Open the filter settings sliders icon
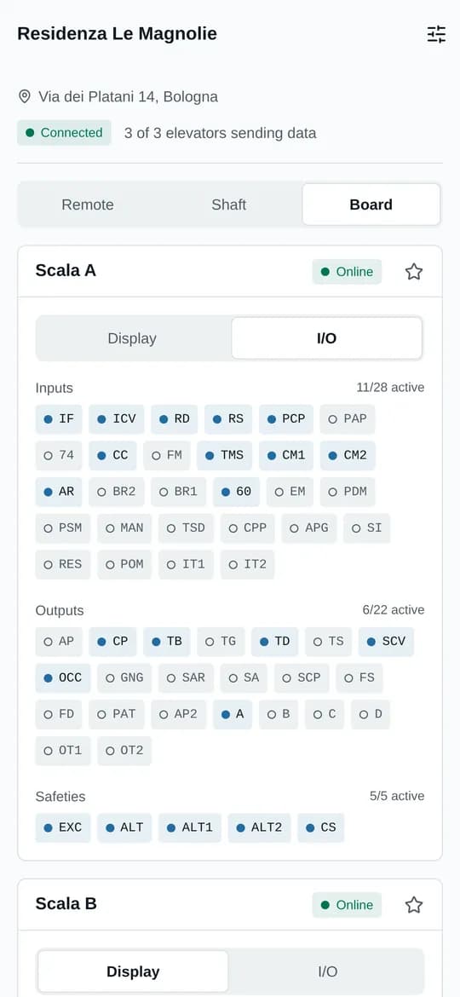The height and width of the screenshot is (997, 460). [x=436, y=34]
